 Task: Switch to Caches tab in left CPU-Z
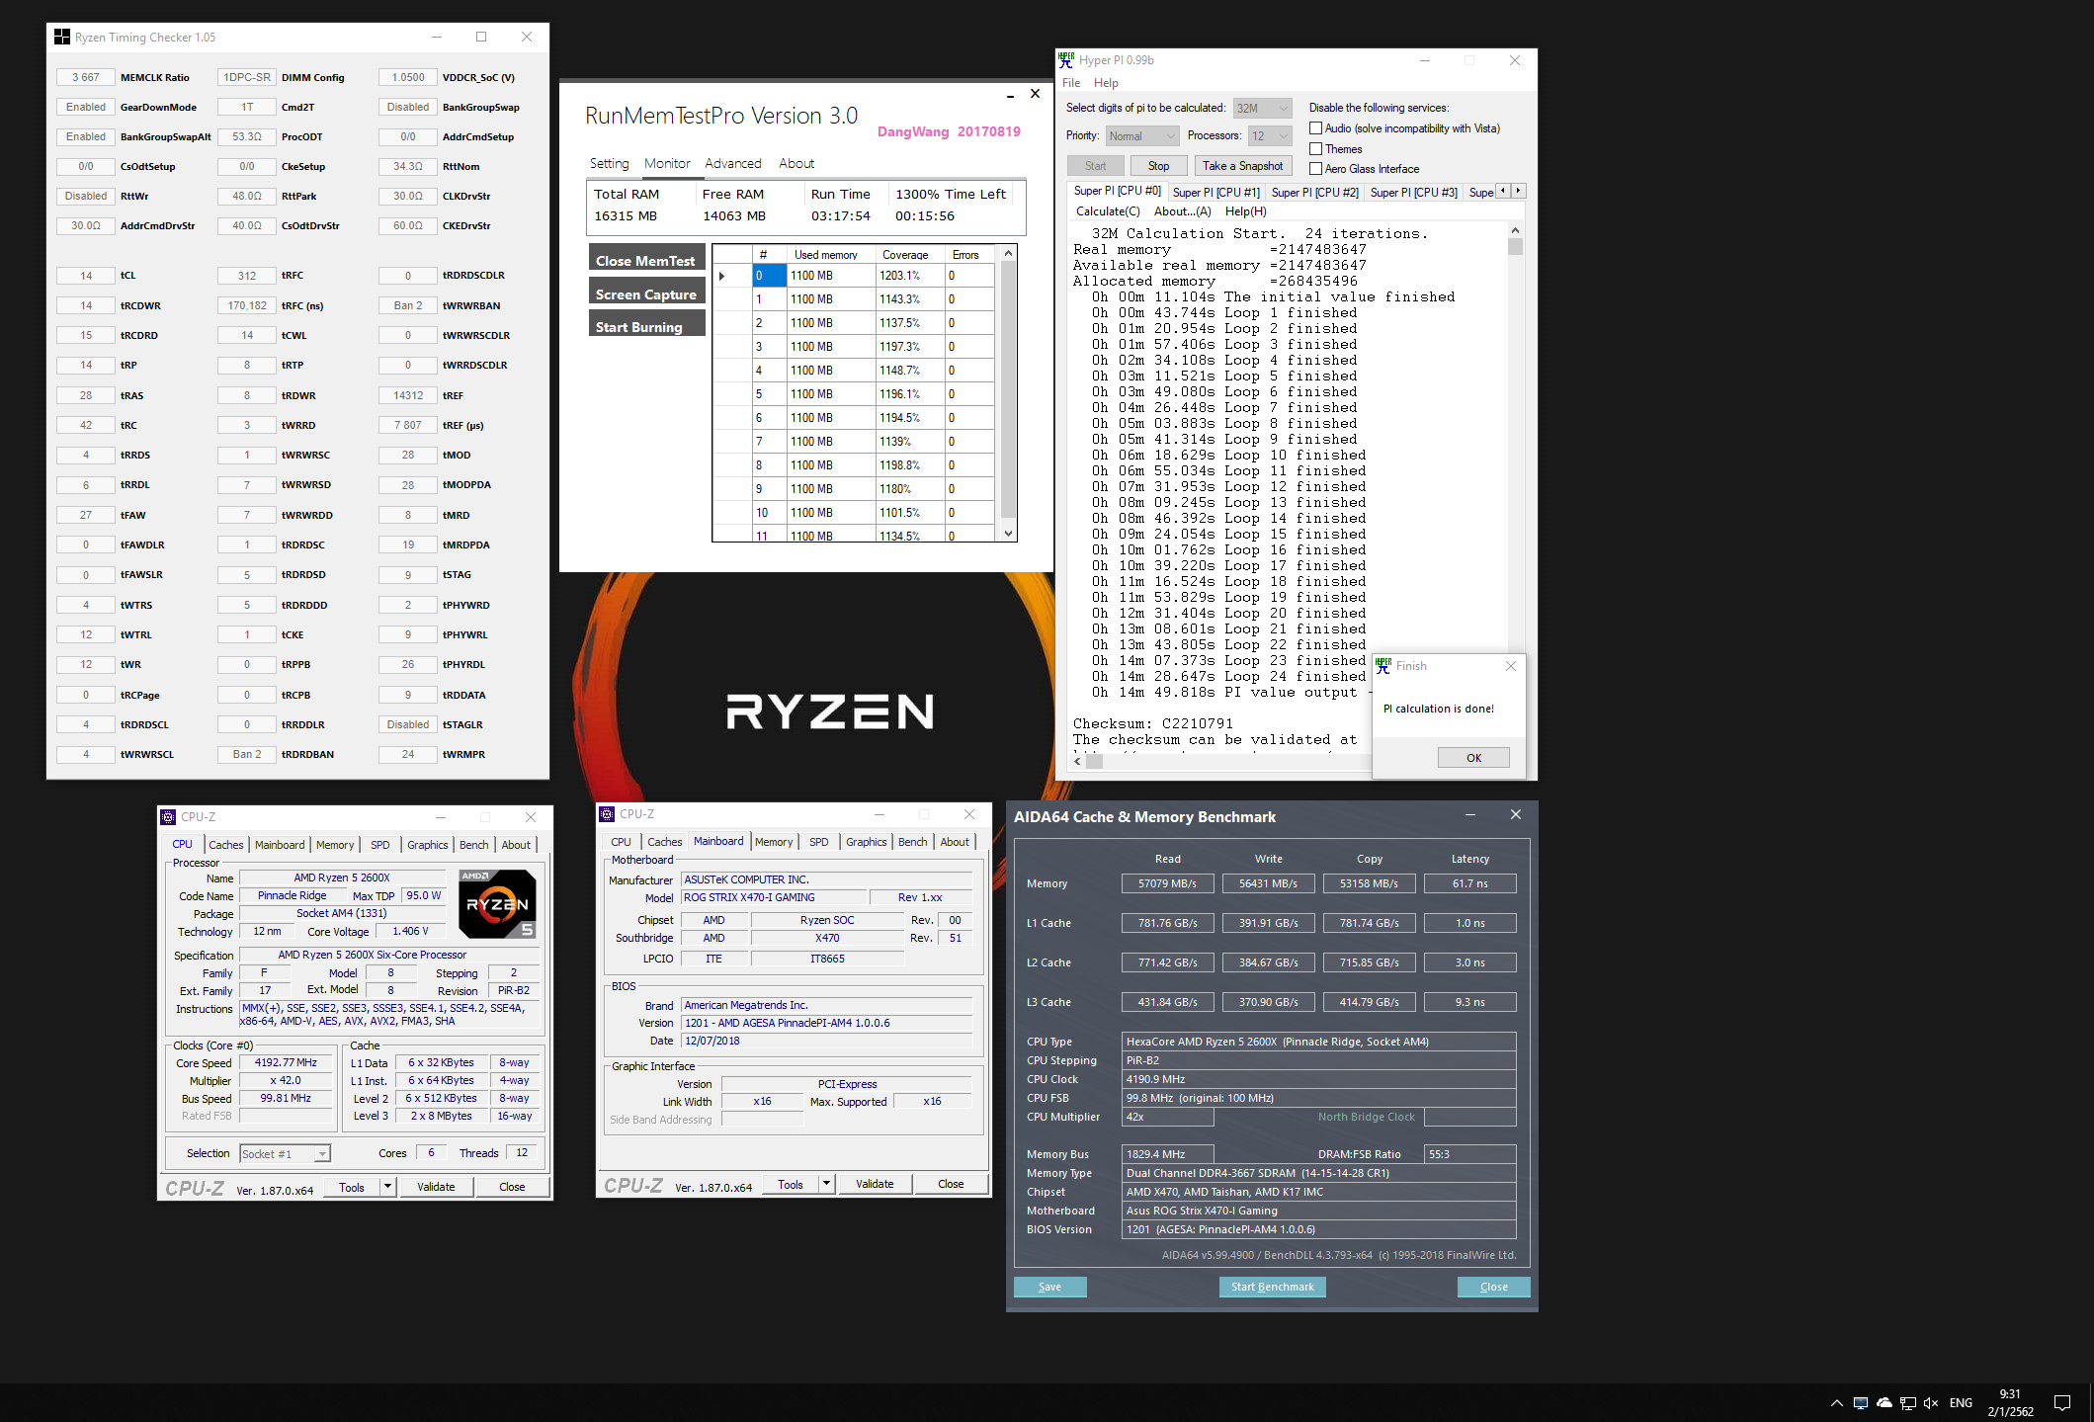pyautogui.click(x=225, y=845)
